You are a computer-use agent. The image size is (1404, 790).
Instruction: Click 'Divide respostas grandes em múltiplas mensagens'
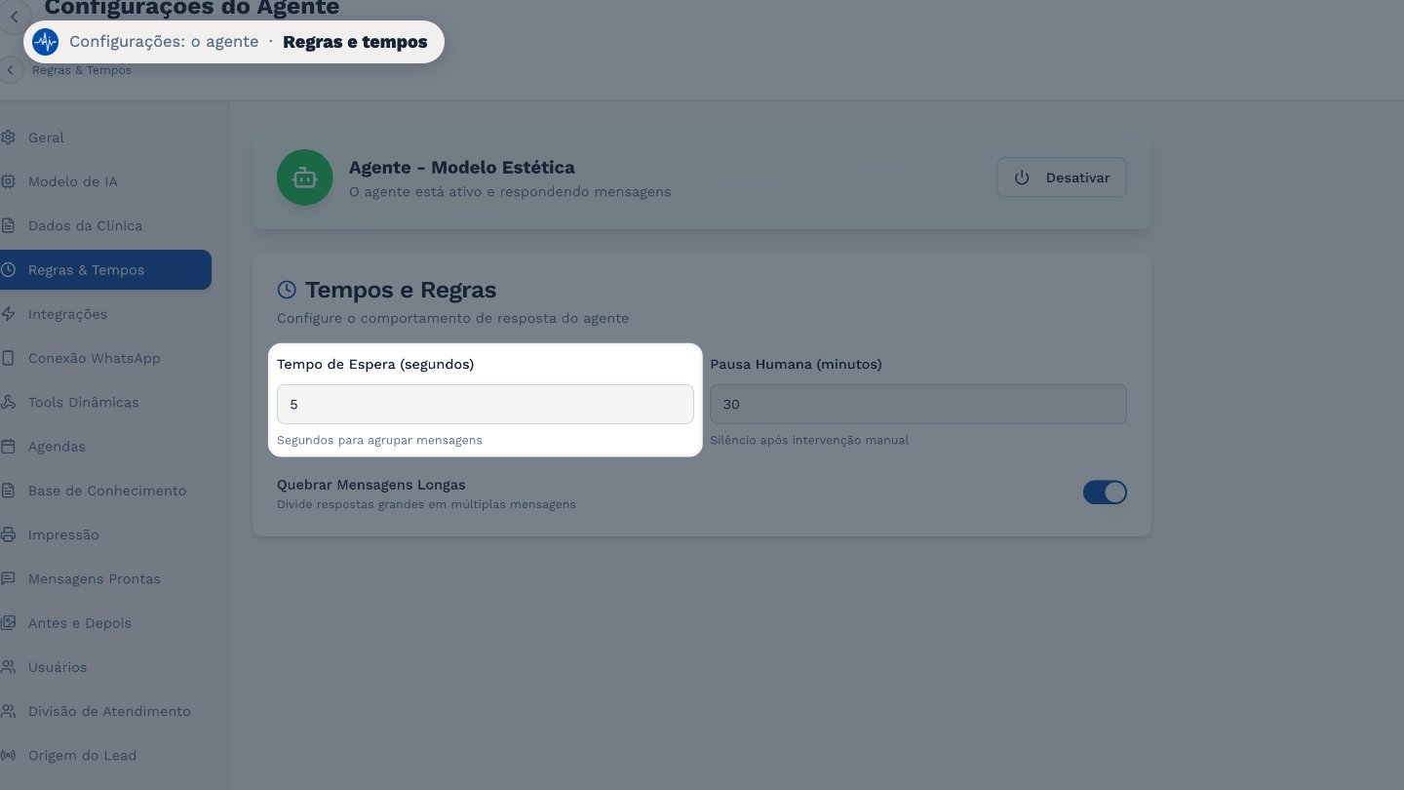click(x=426, y=504)
